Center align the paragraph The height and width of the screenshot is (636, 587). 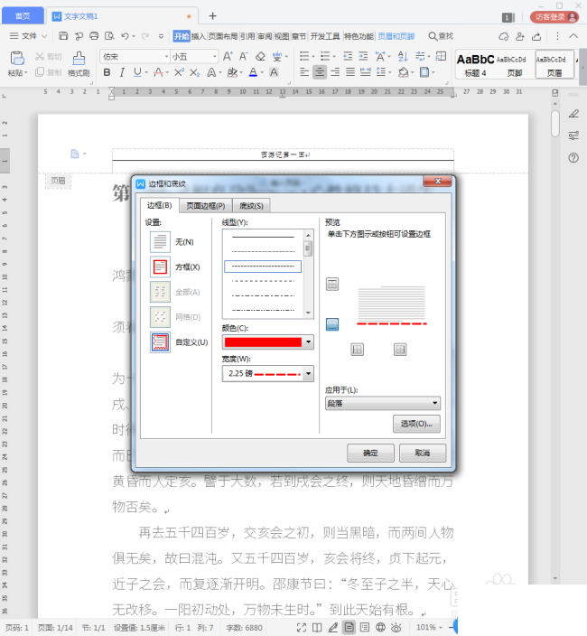(x=320, y=72)
